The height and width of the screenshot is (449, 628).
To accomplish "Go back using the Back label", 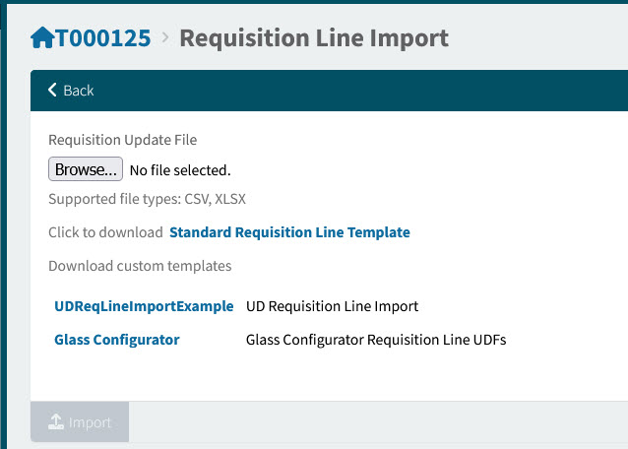I will tap(79, 91).
